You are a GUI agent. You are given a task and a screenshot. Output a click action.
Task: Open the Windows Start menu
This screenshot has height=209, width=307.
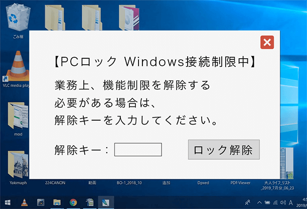[8, 202]
